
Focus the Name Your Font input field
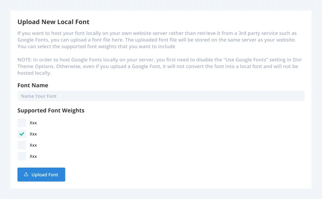click(161, 96)
